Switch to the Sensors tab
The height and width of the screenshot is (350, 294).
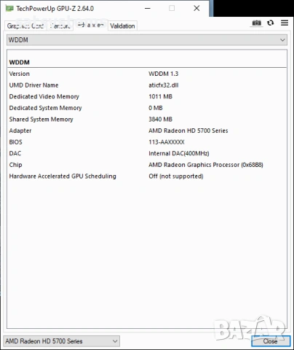[60, 26]
